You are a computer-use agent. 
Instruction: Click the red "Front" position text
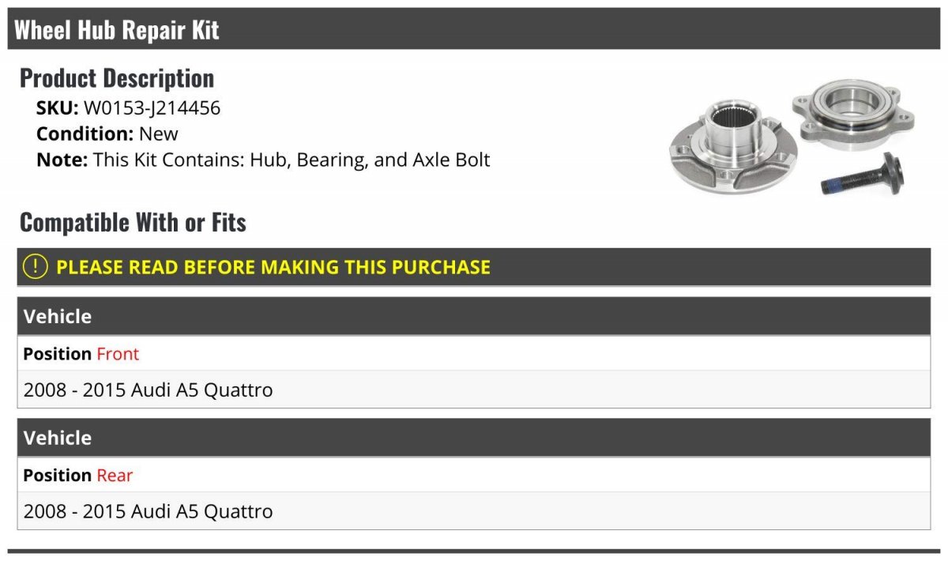(118, 354)
